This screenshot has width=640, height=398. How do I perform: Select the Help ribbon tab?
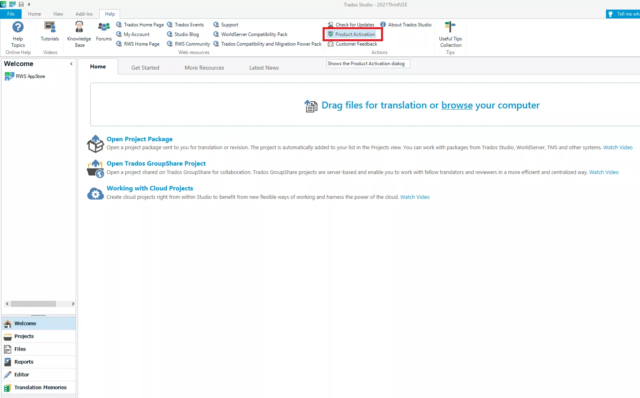pyautogui.click(x=110, y=14)
